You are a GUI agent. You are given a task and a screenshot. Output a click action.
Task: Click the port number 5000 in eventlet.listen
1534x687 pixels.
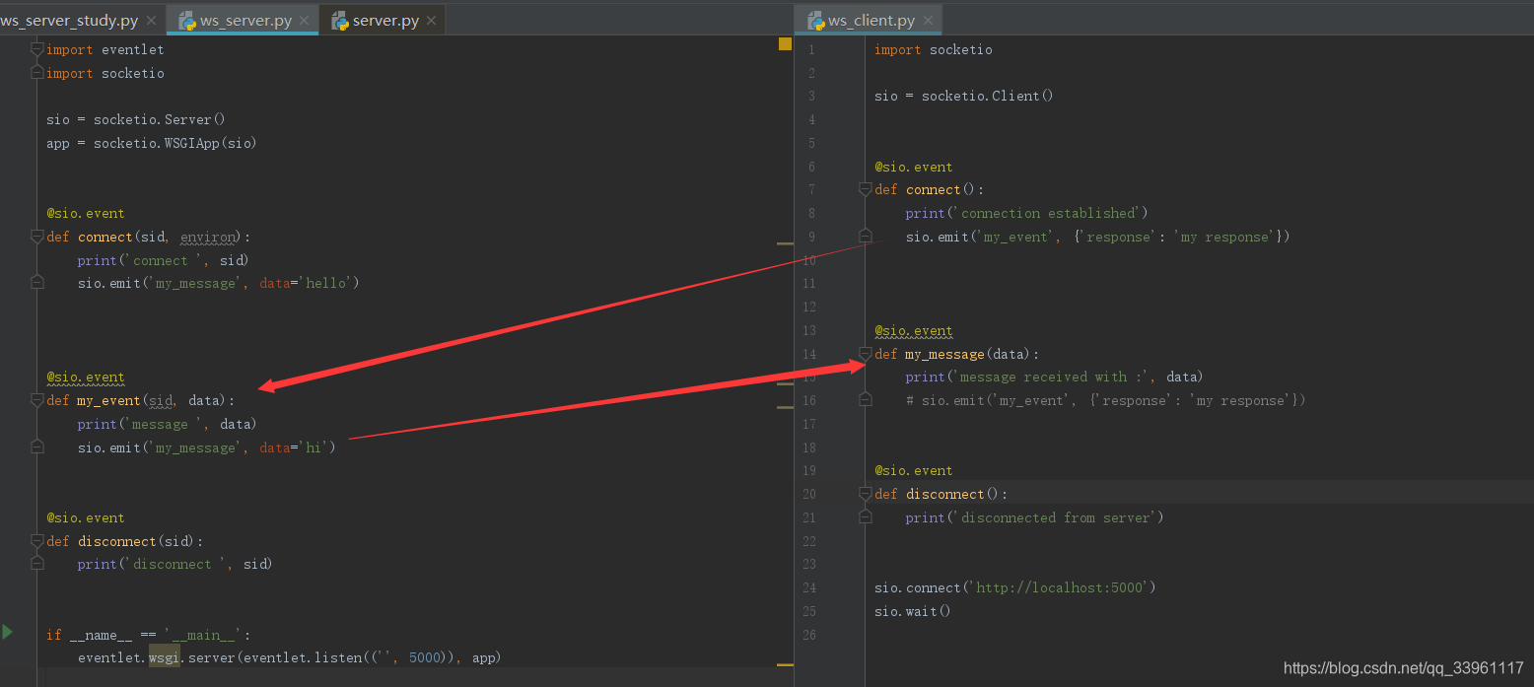pyautogui.click(x=425, y=657)
